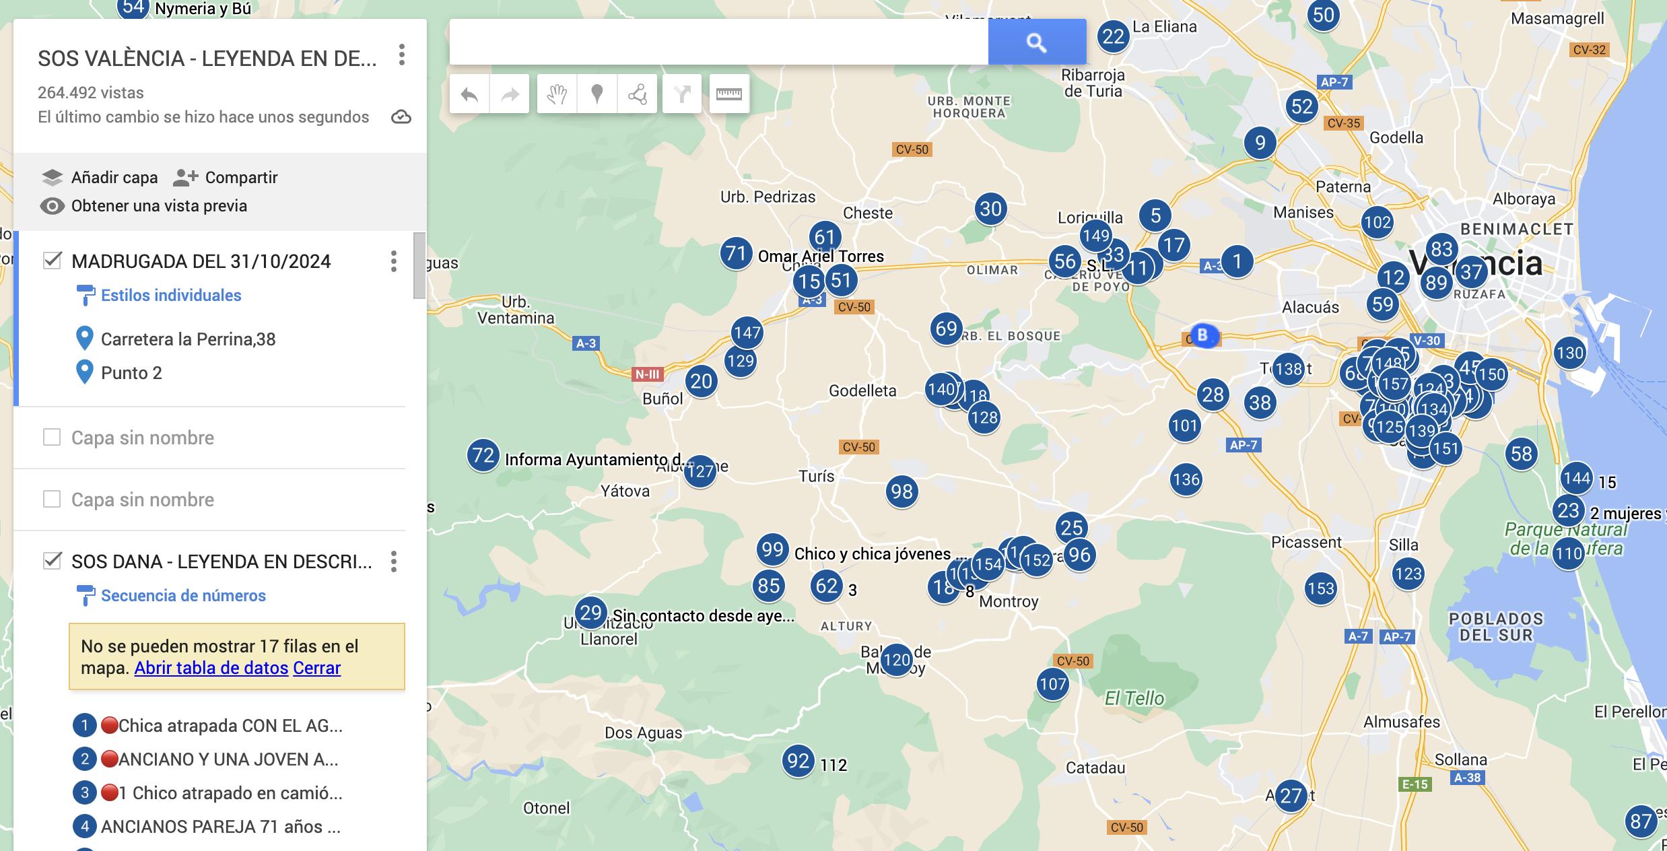The height and width of the screenshot is (851, 1667).
Task: Click map marker 61 near Cheste
Action: coord(825,238)
